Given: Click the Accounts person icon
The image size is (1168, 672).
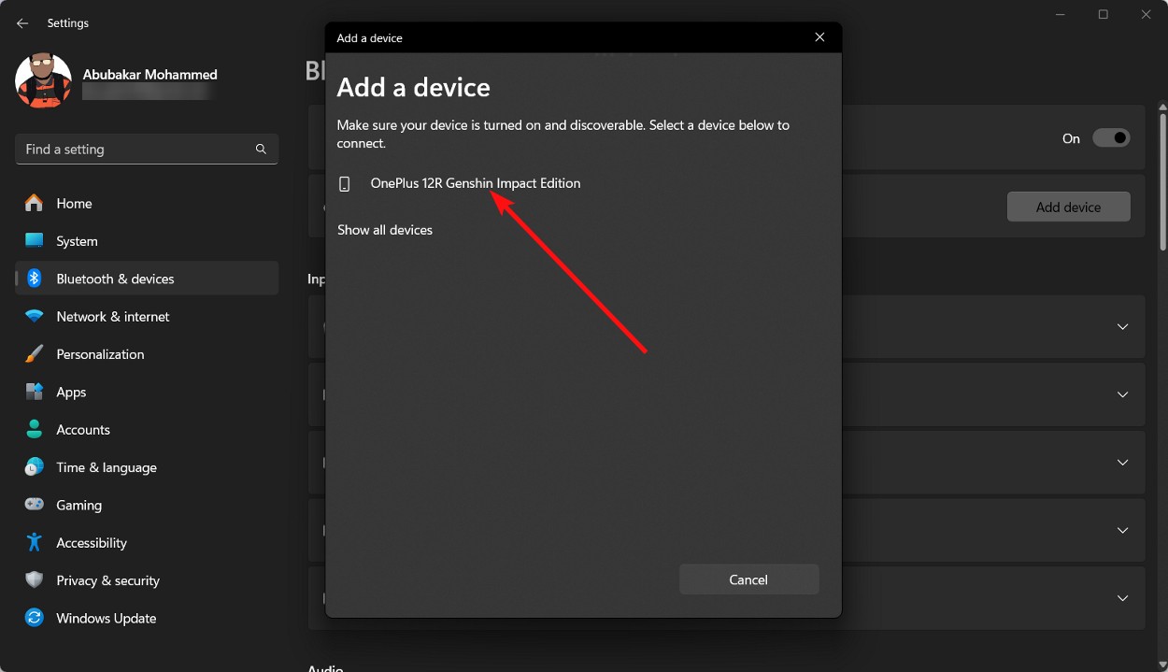Looking at the screenshot, I should 36,429.
